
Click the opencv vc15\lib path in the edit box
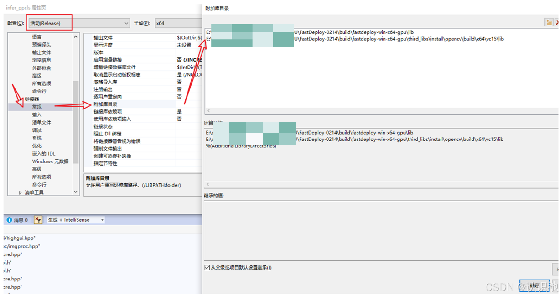355,39
